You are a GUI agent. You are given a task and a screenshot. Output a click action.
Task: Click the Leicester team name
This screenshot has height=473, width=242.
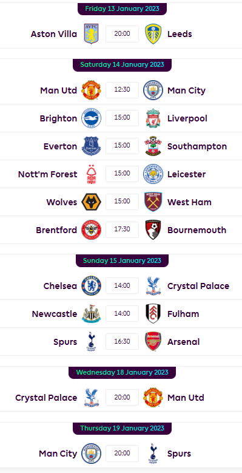pyautogui.click(x=187, y=174)
